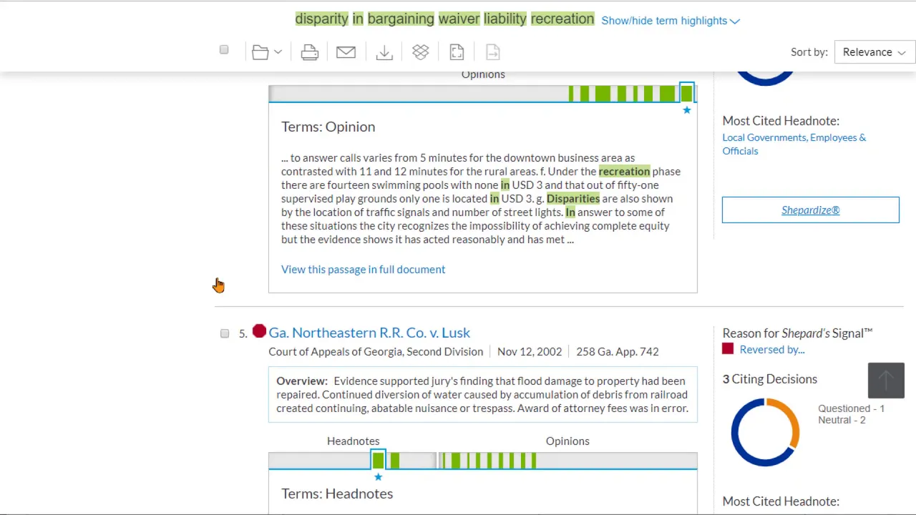This screenshot has width=916, height=515.
Task: View this passage in full document
Action: coord(364,270)
